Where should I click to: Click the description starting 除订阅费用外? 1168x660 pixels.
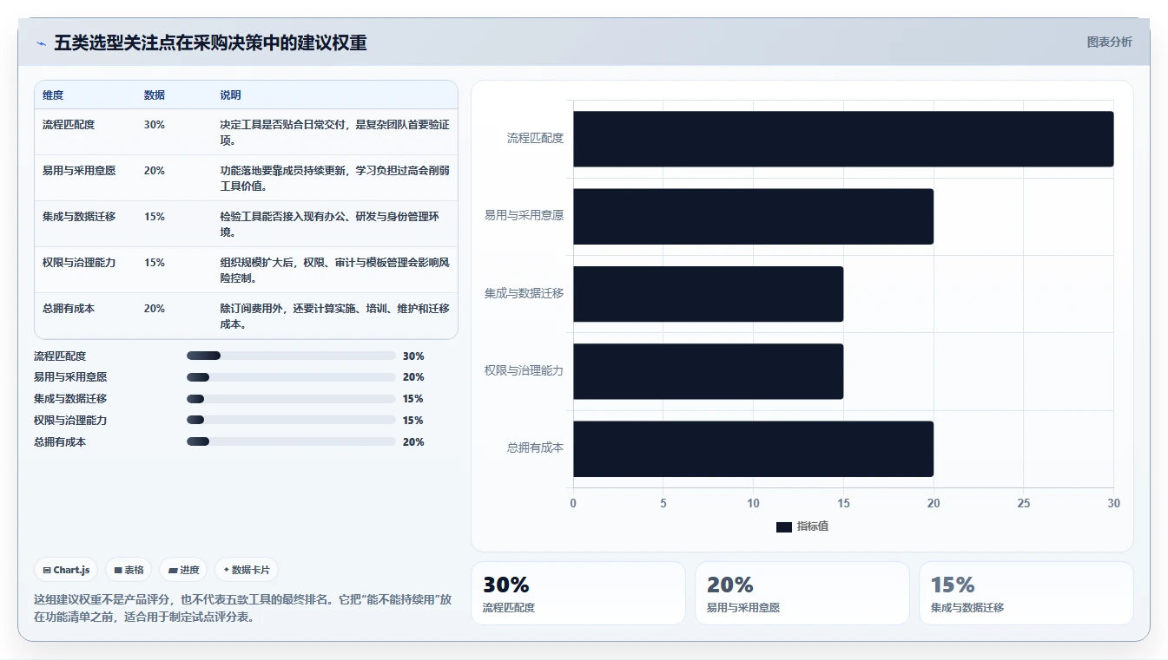pos(334,316)
